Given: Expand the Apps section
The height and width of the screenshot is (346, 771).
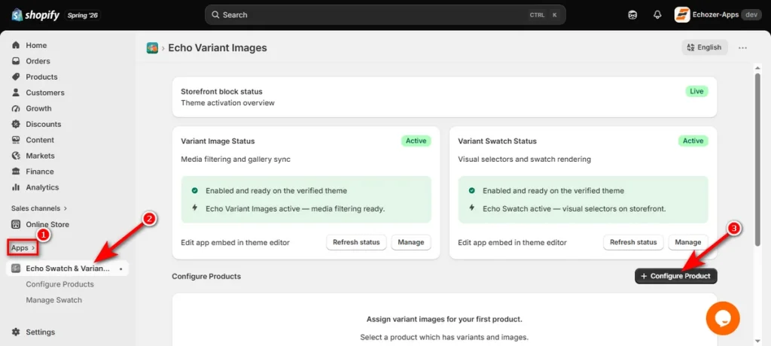Looking at the screenshot, I should coord(23,247).
